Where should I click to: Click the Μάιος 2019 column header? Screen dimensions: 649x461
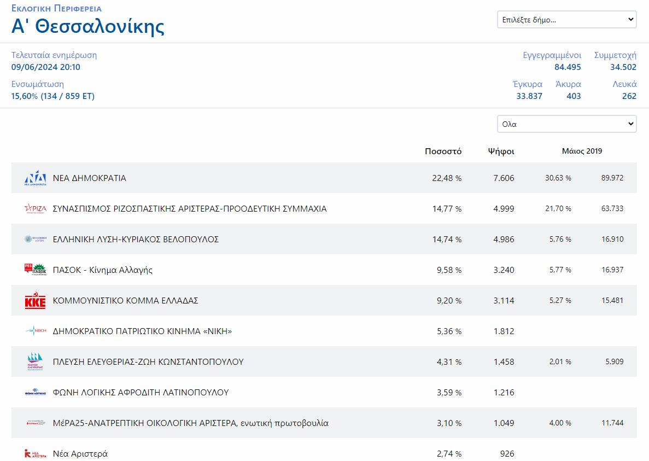click(x=582, y=151)
